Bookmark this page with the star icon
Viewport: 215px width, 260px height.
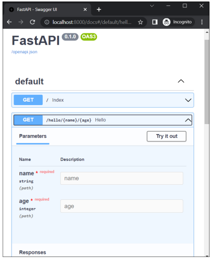pos(140,22)
